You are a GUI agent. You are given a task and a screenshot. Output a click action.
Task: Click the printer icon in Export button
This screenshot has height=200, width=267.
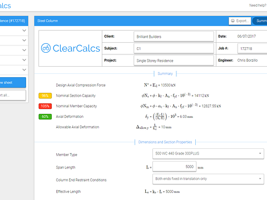233,21
